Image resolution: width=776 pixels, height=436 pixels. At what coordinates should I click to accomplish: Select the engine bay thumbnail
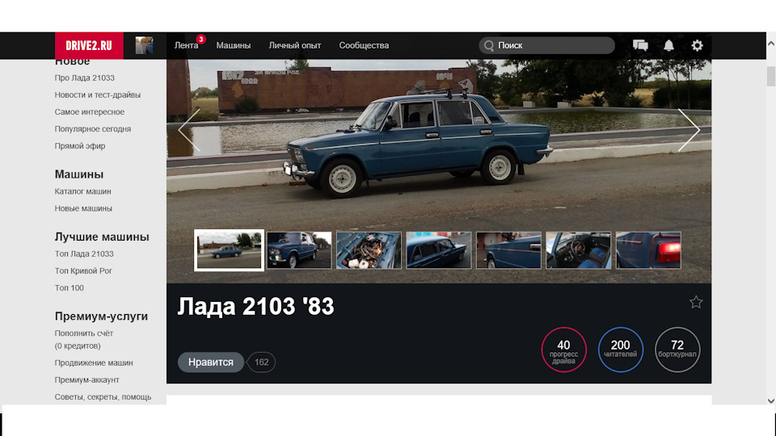pos(369,250)
